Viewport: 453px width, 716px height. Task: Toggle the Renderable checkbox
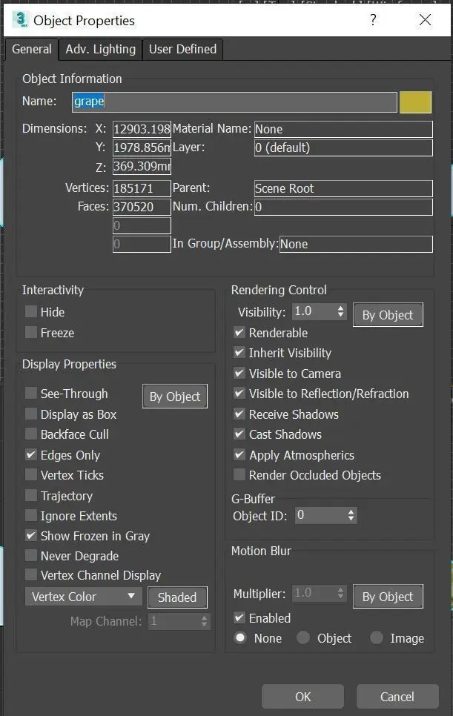click(239, 333)
